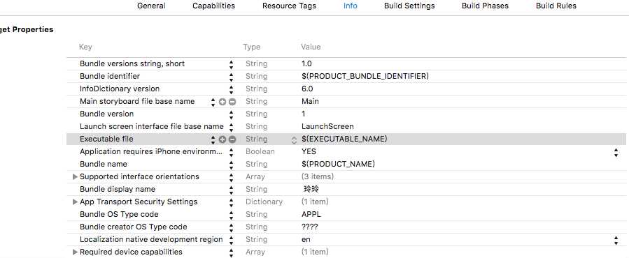
Task: Click the Value column header
Action: (311, 47)
